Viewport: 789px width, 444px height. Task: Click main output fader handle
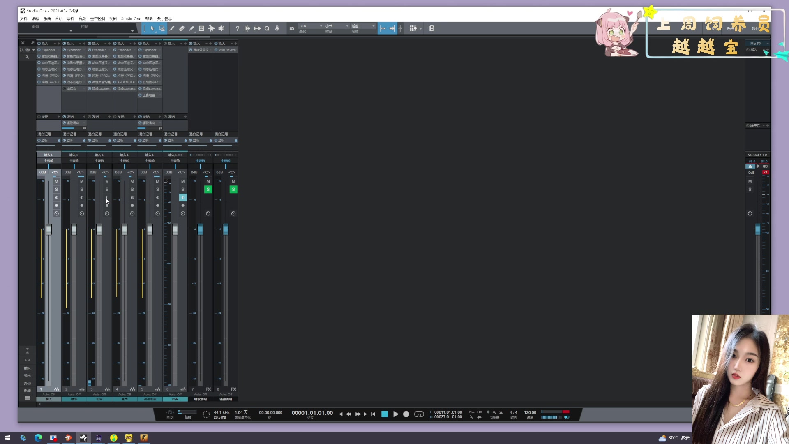coord(758,229)
